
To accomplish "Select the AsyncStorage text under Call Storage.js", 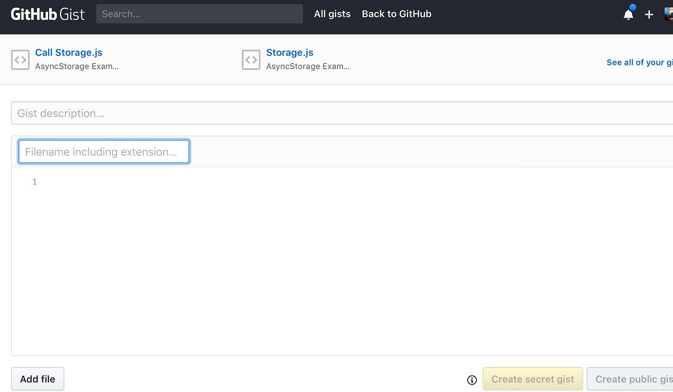I will point(77,66).
